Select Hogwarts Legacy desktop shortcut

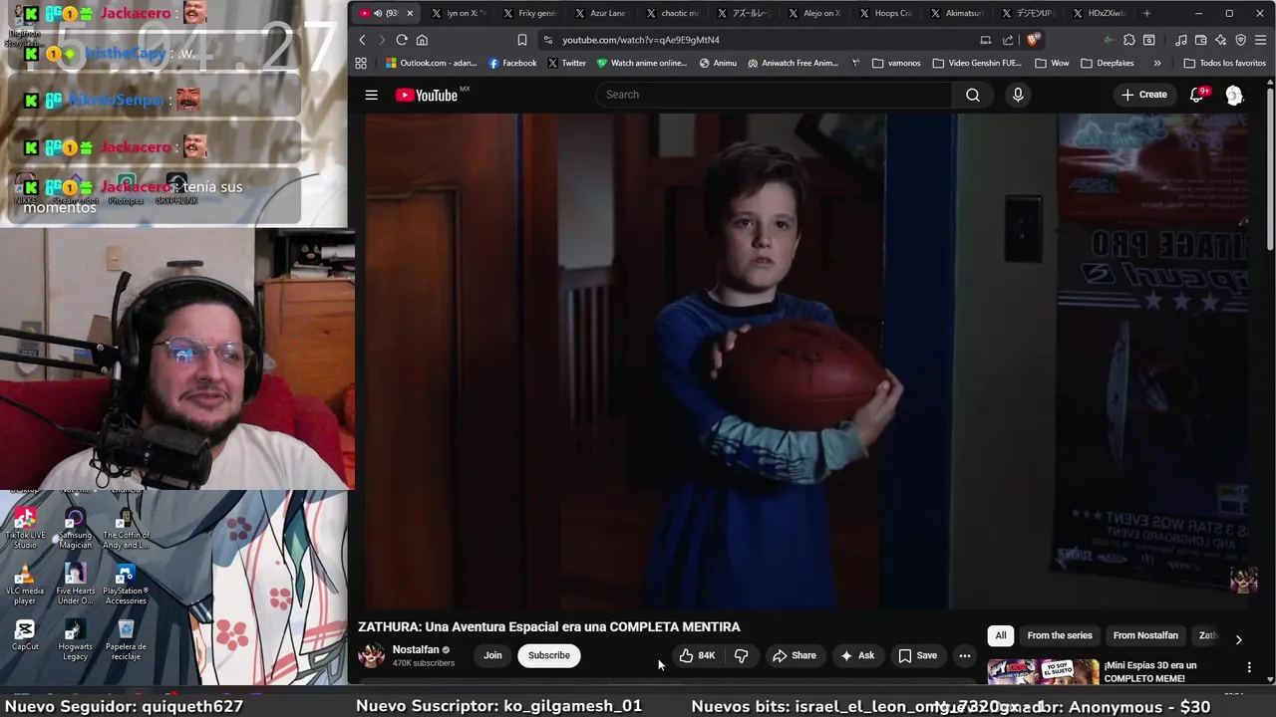[x=75, y=639]
